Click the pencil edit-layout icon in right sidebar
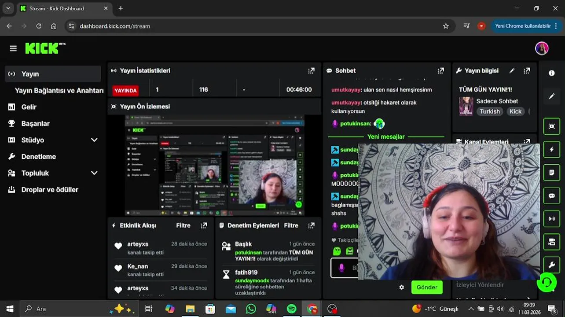565x317 pixels. (x=551, y=96)
